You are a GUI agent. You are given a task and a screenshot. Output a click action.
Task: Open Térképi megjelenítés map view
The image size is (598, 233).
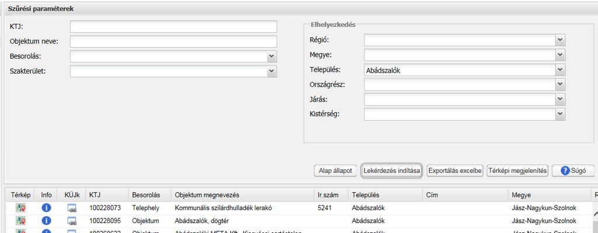click(x=517, y=171)
